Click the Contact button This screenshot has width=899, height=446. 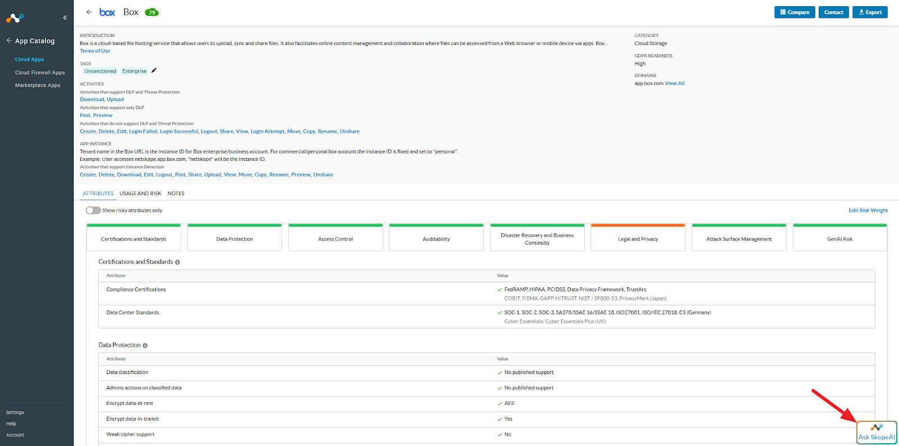(x=834, y=12)
